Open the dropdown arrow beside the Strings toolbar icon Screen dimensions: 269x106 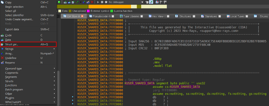[81, 2]
